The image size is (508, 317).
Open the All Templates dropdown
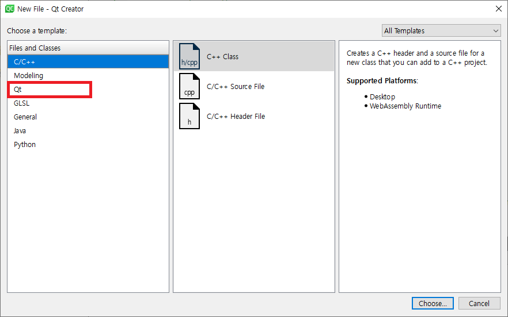[x=441, y=30]
